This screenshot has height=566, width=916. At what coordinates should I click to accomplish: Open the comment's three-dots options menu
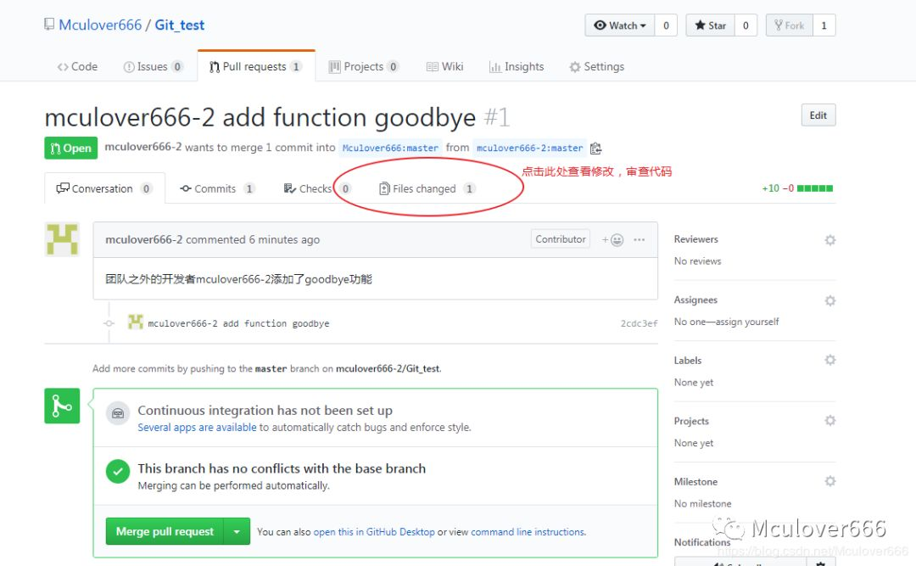coord(640,240)
